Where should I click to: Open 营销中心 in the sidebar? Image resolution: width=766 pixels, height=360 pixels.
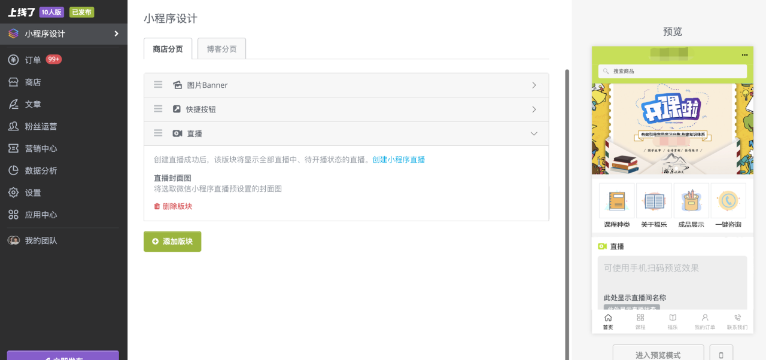click(x=41, y=148)
